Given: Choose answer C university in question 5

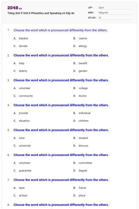Looking at the screenshot, I should 22,146.
